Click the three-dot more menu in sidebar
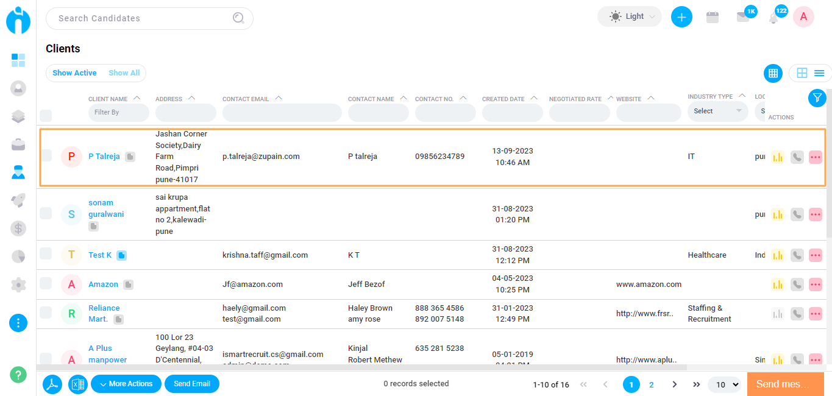832x396 pixels. (x=18, y=323)
